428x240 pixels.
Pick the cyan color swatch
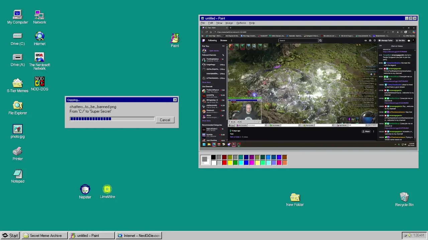[241, 163]
